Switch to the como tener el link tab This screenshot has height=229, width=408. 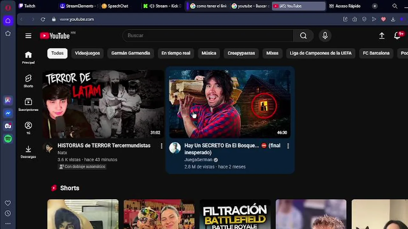click(x=209, y=6)
